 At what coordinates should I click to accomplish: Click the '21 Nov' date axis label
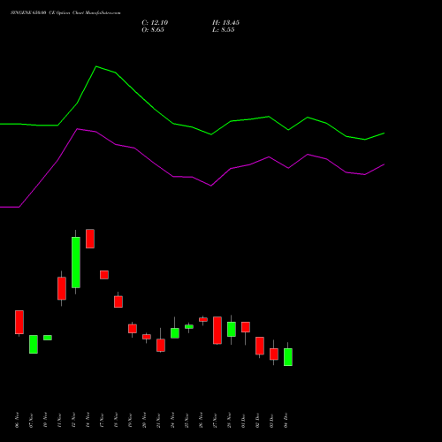(x=158, y=420)
